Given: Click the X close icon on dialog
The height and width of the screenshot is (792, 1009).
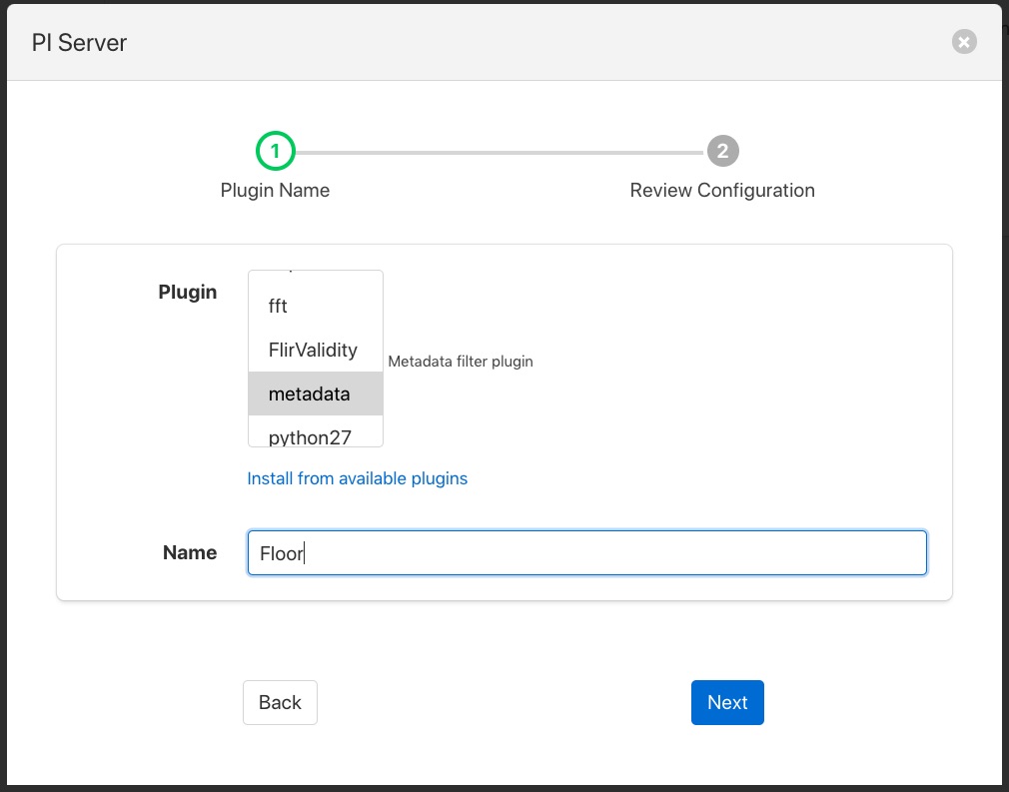Looking at the screenshot, I should click(963, 41).
